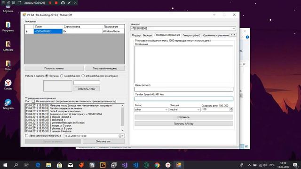The height and width of the screenshot is (169, 301).
Task: Open the Корзина desktop icon
Action: click(8, 8)
